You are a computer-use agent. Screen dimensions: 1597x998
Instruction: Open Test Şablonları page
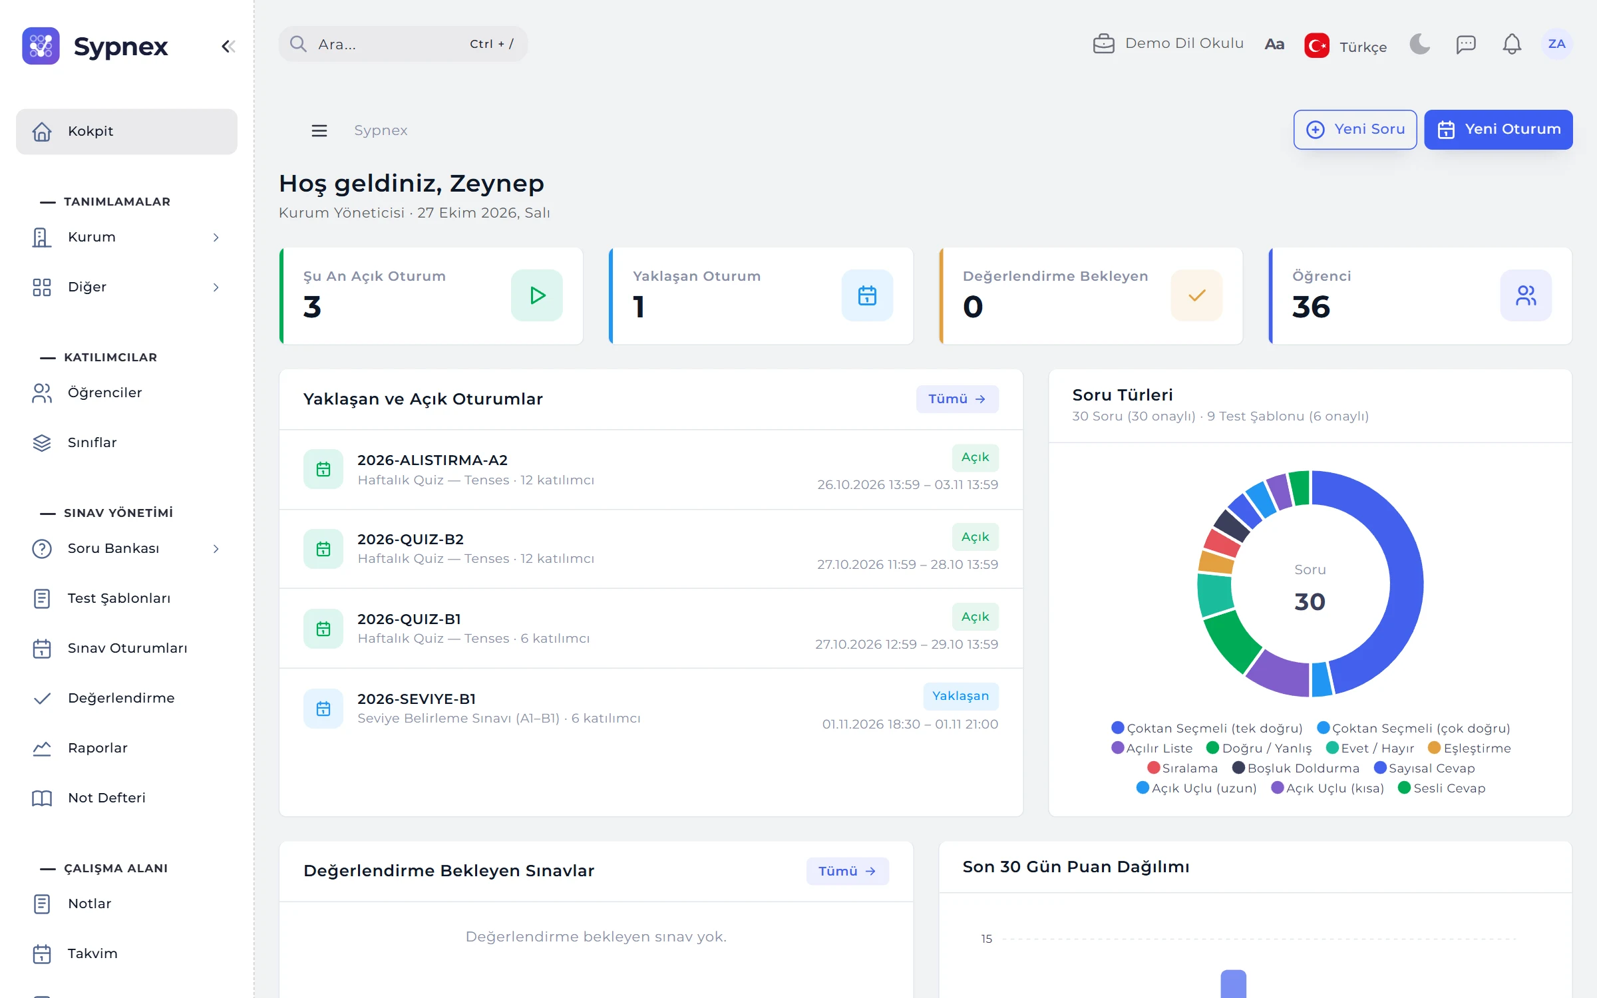126,599
